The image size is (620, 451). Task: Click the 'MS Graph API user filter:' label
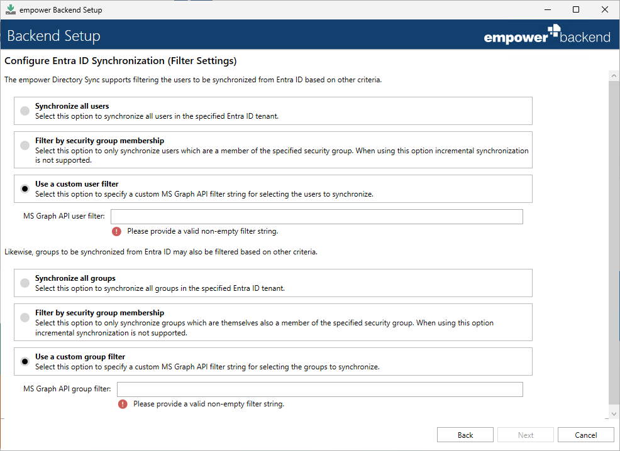[64, 217]
